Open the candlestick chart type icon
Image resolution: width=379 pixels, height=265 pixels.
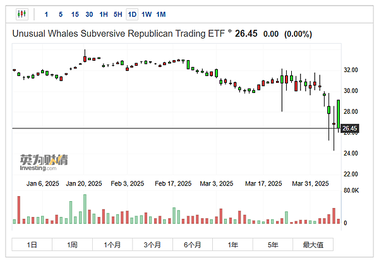pos(21,14)
